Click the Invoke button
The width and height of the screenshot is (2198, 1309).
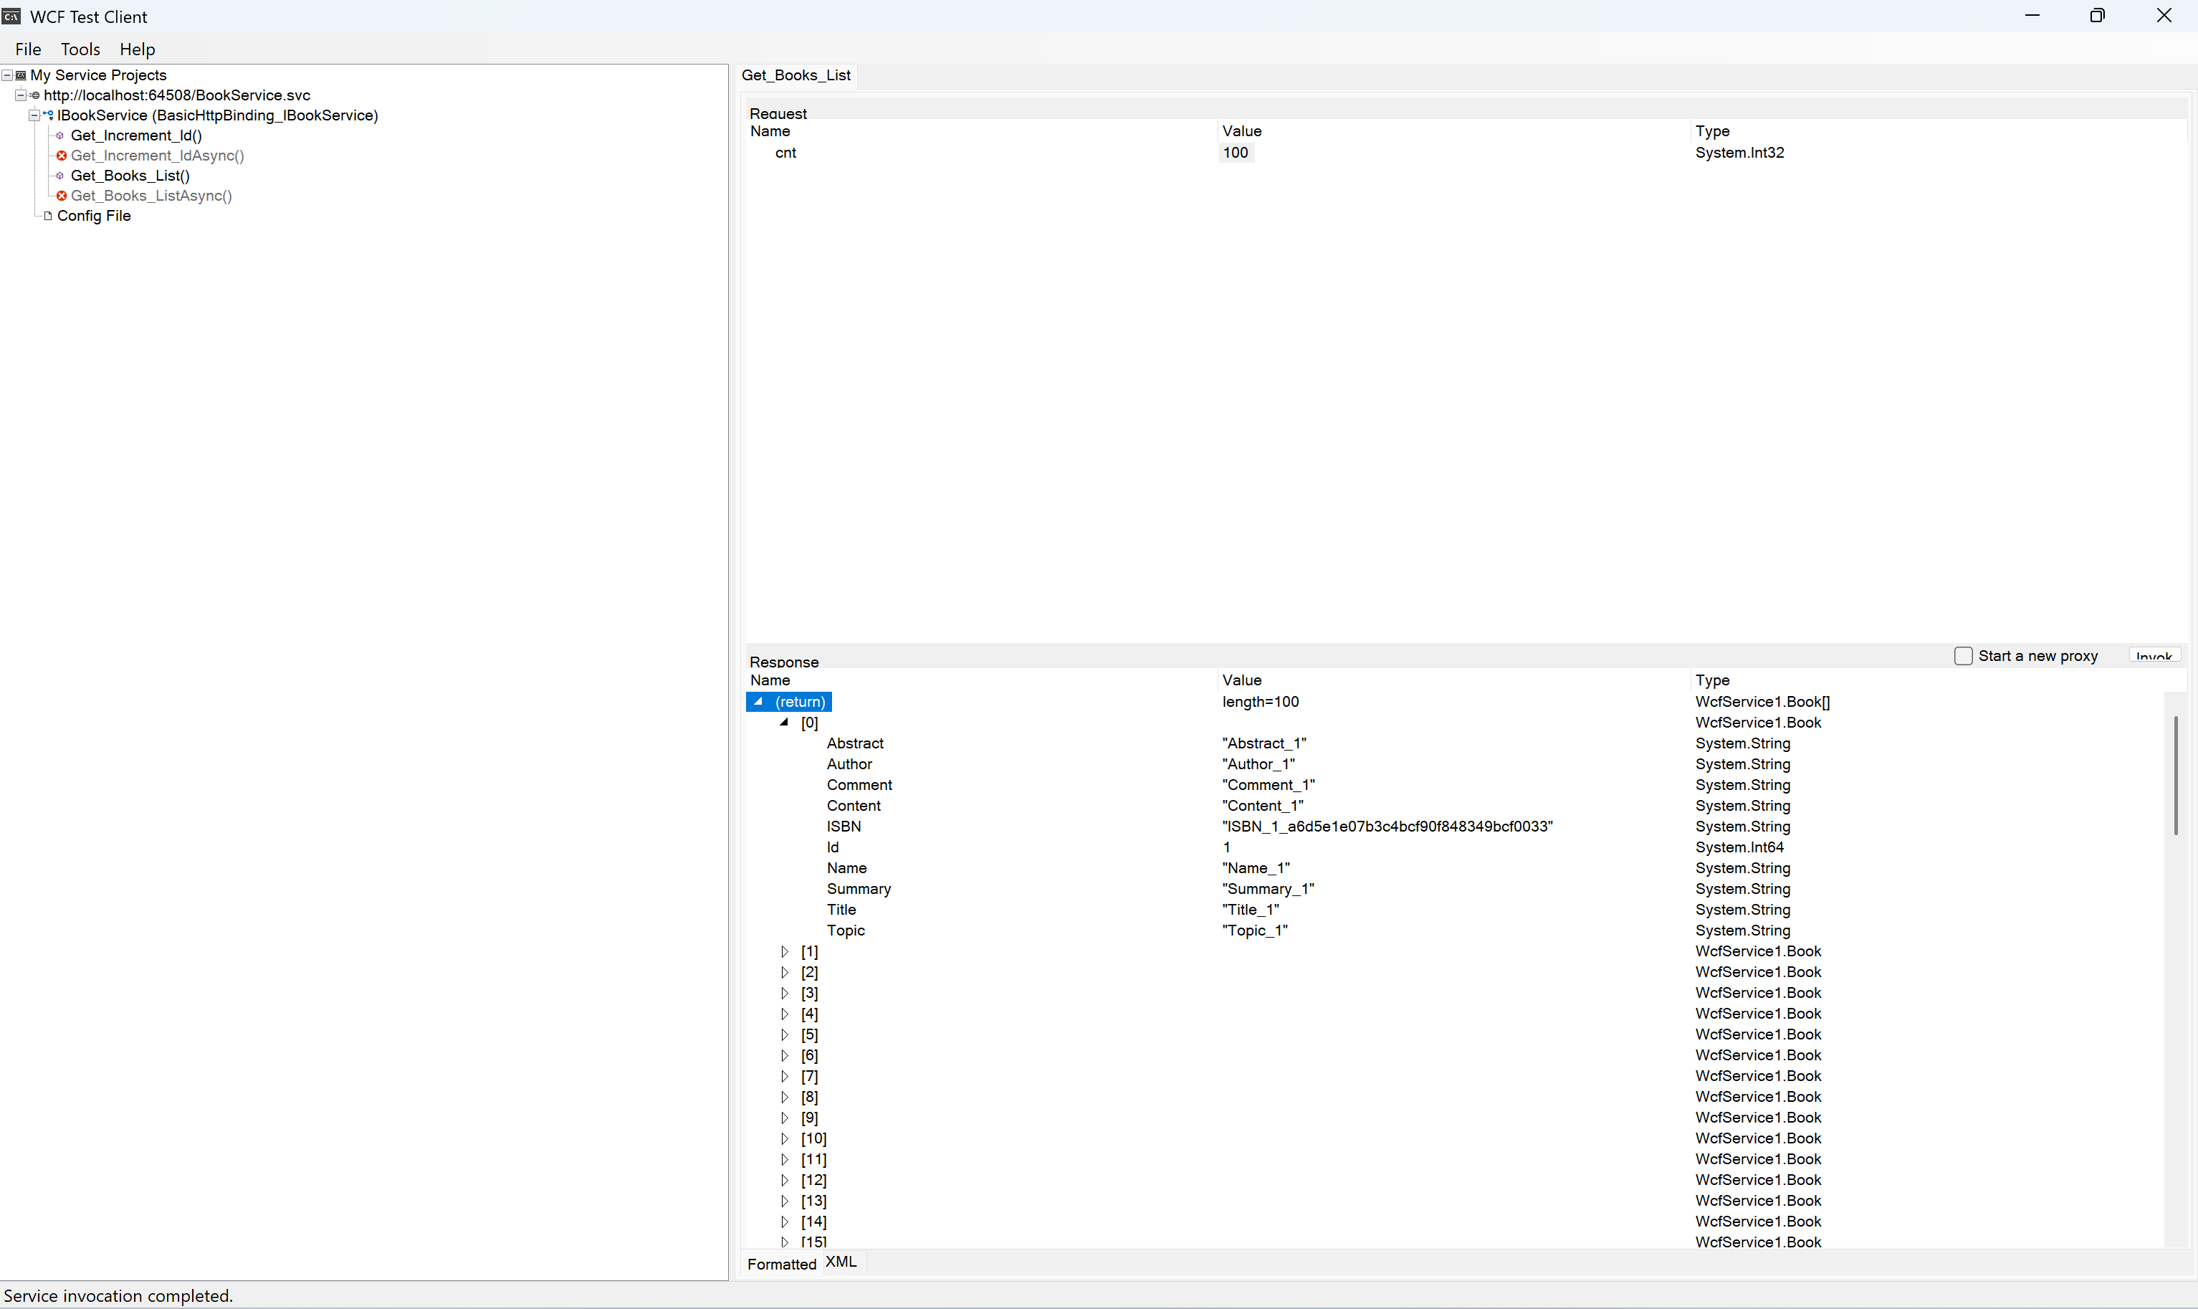point(2154,655)
